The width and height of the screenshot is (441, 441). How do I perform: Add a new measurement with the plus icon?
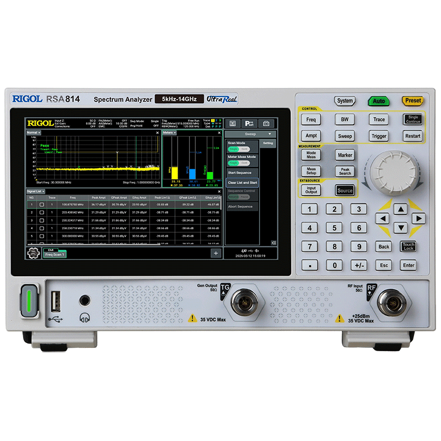pyautogui.click(x=216, y=253)
